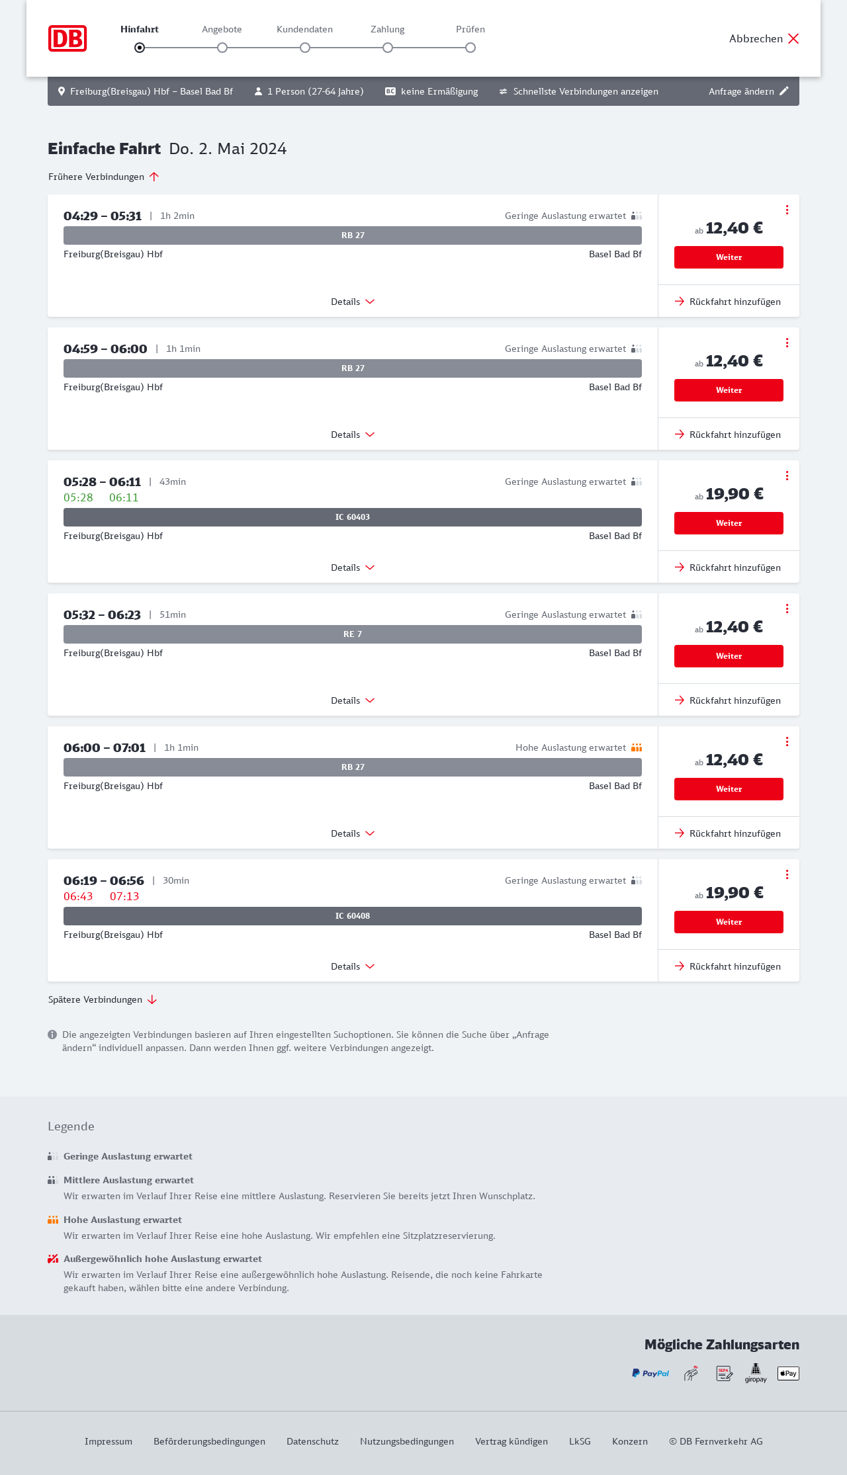Show Frühere Verbindungen
847x1475 pixels.
click(x=104, y=177)
